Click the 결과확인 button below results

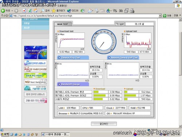(x=104, y=124)
